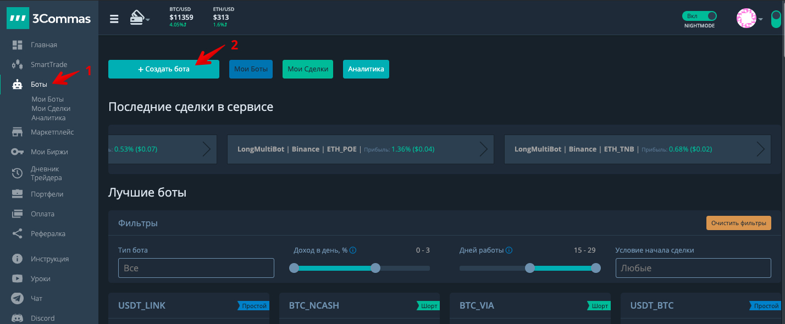Toggle the Nightmode Вкл switch
The height and width of the screenshot is (324, 785).
point(699,16)
